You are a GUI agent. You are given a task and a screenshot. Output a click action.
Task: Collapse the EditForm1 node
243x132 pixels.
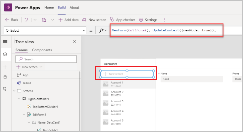point(24,115)
